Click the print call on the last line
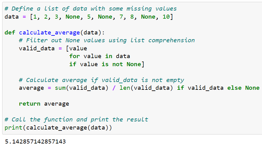Screen dimensions: 262x146 [x=13, y=128]
